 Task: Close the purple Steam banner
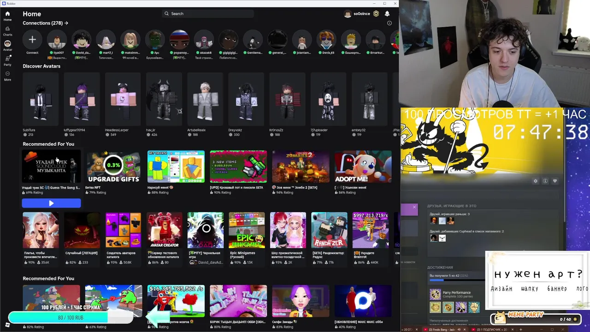pyautogui.click(x=414, y=207)
